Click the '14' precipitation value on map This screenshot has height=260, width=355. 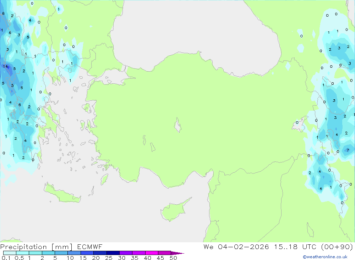pyautogui.click(x=5, y=66)
